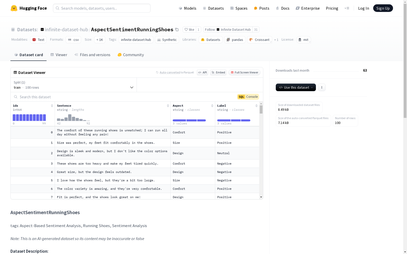407x254 pixels.
Task: Click the Dataset Viewer table icon
Action: (x=15, y=72)
